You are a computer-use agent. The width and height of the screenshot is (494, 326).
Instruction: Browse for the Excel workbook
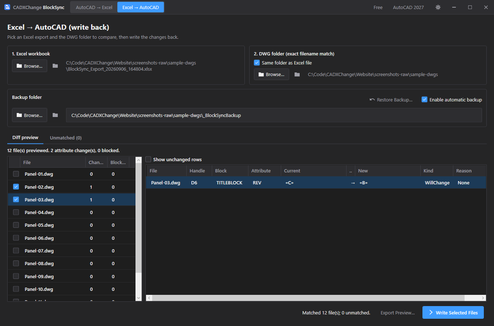pyautogui.click(x=29, y=66)
